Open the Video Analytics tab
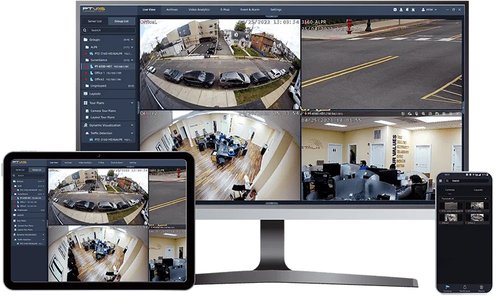The image size is (496, 296). point(199,9)
